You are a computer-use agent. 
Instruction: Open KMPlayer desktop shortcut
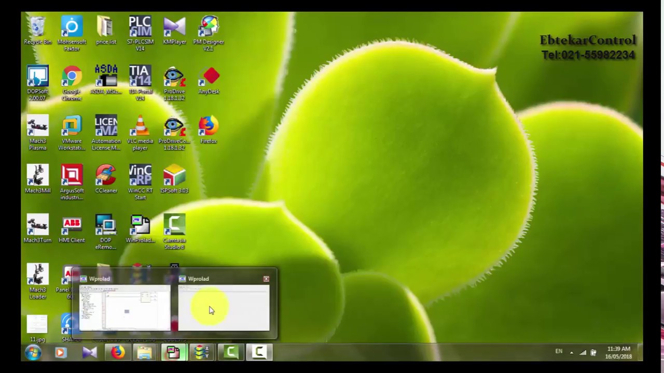click(174, 31)
